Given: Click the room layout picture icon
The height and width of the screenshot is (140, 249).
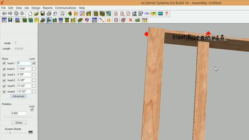Looking at the screenshot, I should tap(108, 14).
